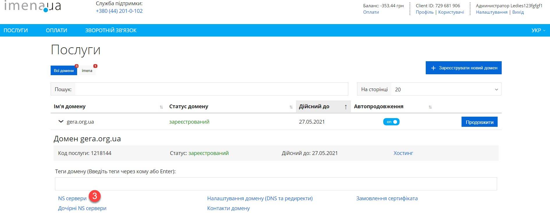Screen dimensions: 550x213
Task: Sort by domain name arrows icon
Action: (161, 107)
